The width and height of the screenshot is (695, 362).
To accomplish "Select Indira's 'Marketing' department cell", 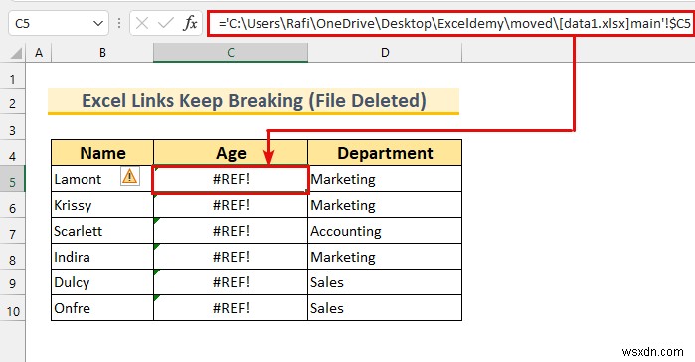I will (385, 256).
